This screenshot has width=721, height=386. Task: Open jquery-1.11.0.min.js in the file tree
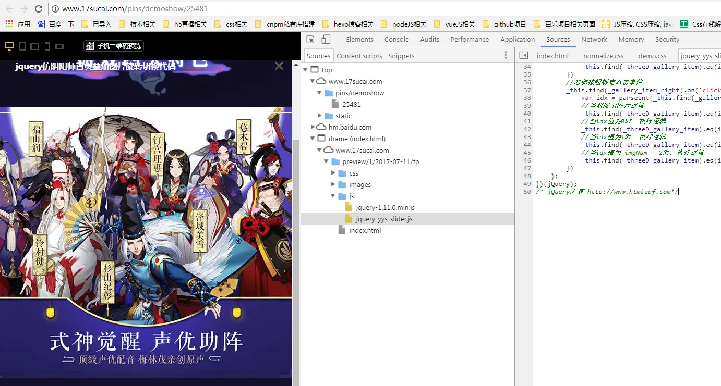coord(385,207)
